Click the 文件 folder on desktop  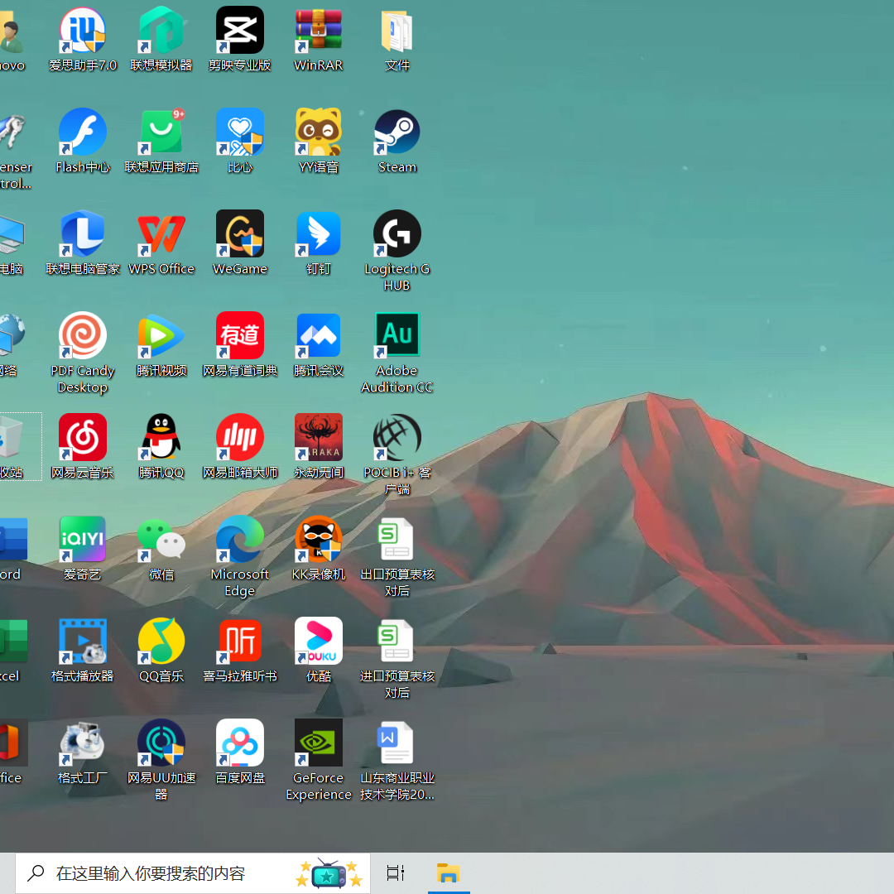point(397,32)
